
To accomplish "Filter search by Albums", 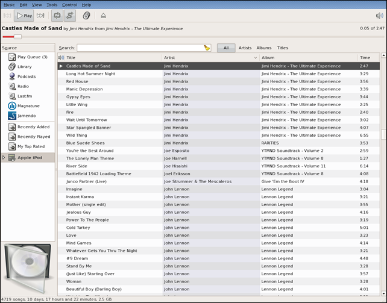I will pyautogui.click(x=263, y=48).
